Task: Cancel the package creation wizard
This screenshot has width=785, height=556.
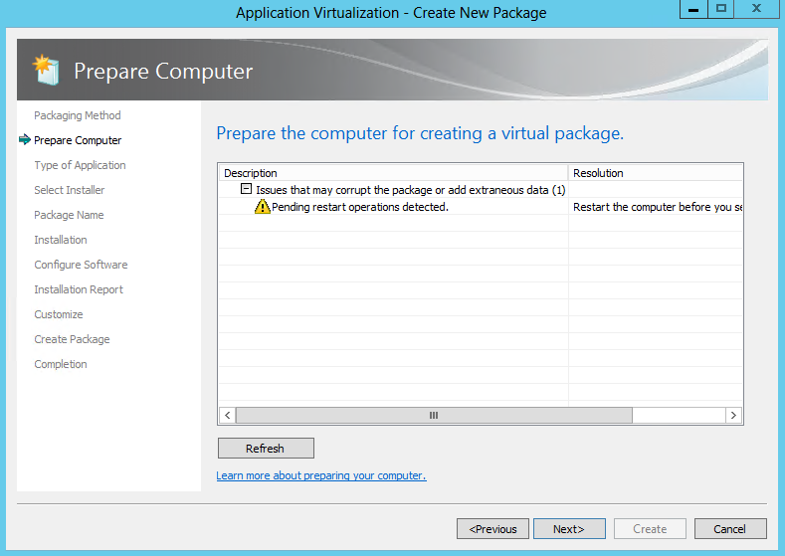Action: 730,528
